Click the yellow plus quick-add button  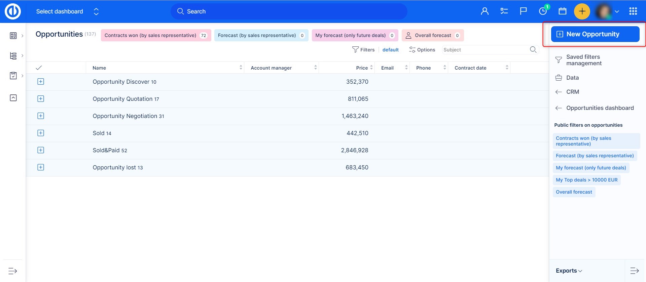pos(582,11)
